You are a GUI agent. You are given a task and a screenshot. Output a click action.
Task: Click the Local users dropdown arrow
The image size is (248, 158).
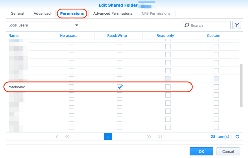click(x=77, y=25)
